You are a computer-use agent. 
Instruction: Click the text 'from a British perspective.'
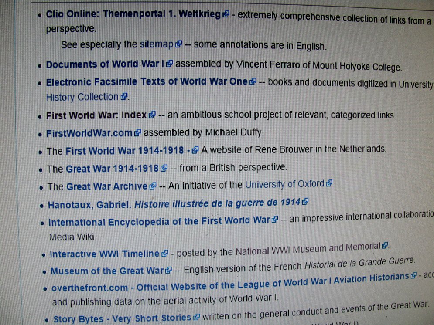pos(233,167)
